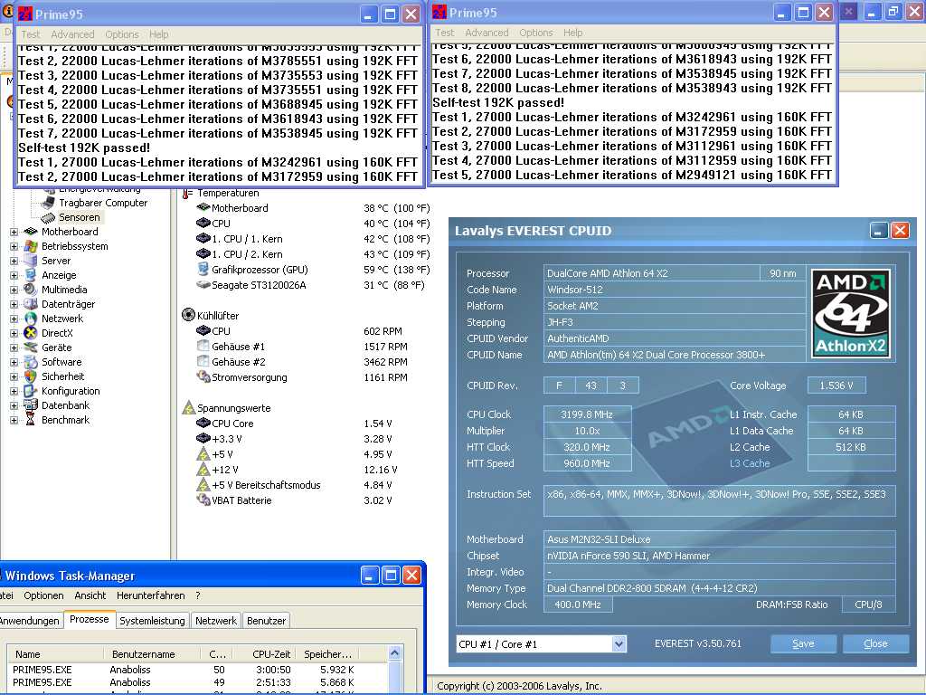Image resolution: width=926 pixels, height=695 pixels.
Task: Select the '+12 V' voltage row
Action: [297, 470]
